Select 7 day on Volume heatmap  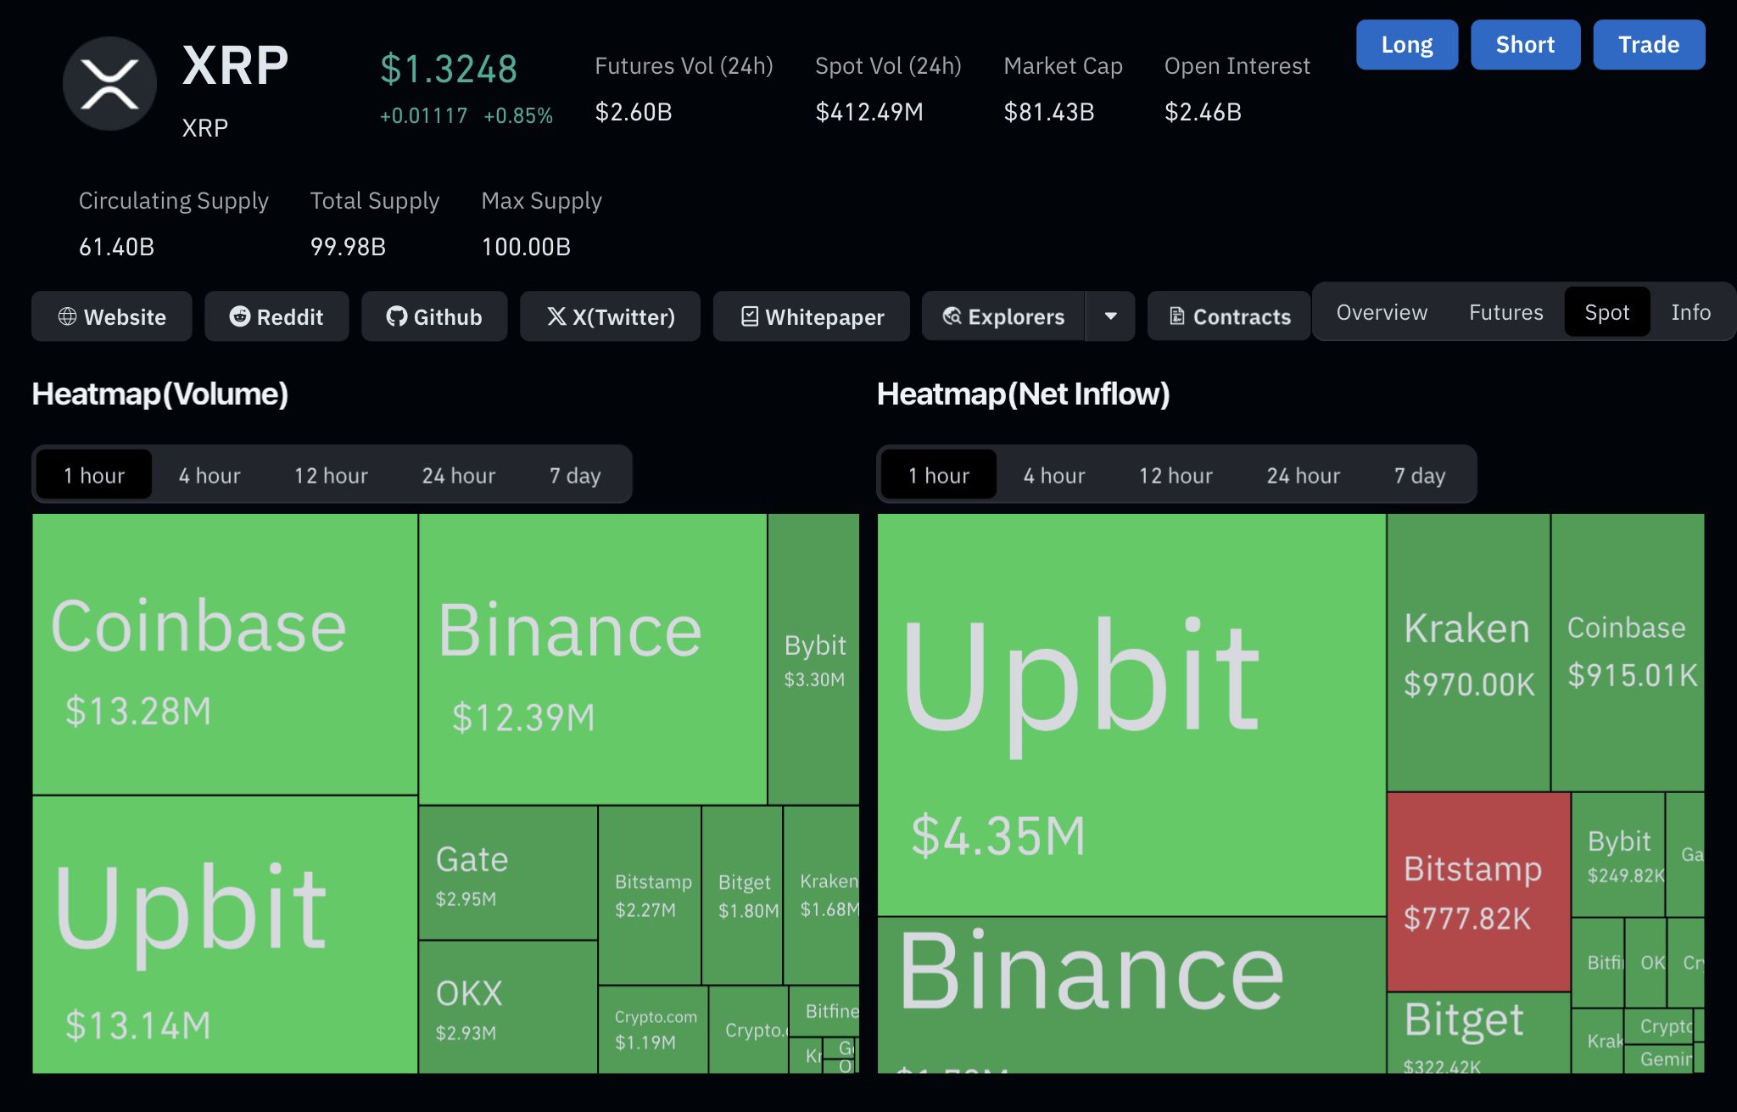[x=574, y=475]
